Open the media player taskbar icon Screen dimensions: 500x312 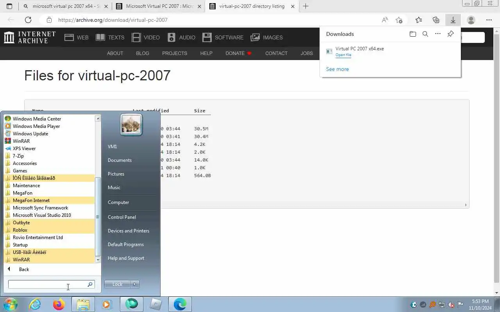(x=107, y=304)
